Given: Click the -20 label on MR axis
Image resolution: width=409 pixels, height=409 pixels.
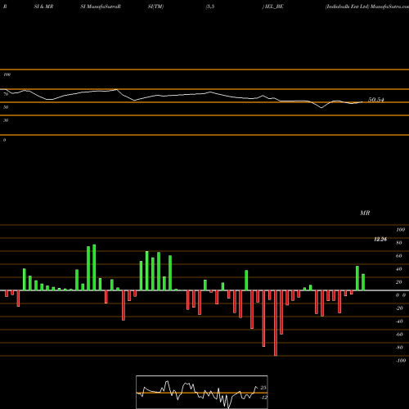Looking at the screenshot, I should [x=399, y=308].
